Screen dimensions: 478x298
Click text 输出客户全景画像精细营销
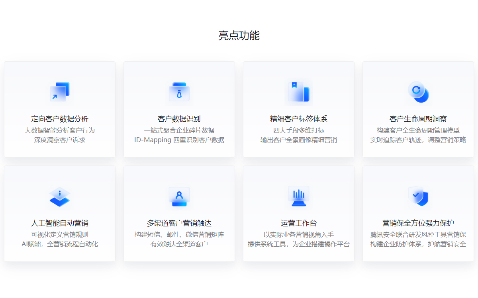299,140
